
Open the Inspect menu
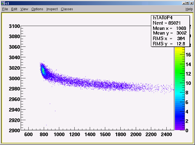click(52, 9)
